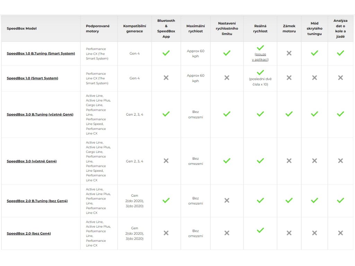
Task: Click Reálná rychlost checkmark for SpeedBox 2.0 (bez Gen4)
Action: click(260, 230)
